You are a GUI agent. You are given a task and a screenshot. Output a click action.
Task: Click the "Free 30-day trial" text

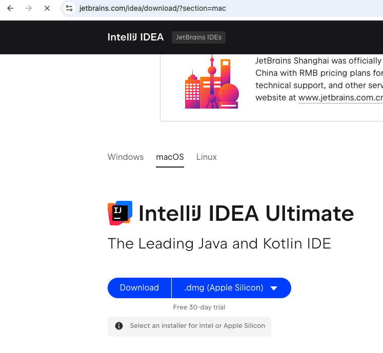(199, 307)
